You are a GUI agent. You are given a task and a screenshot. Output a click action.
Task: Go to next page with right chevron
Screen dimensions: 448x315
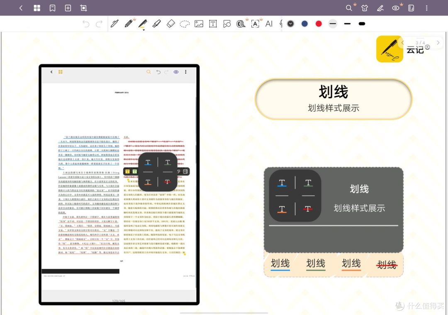pyautogui.click(x=438, y=43)
